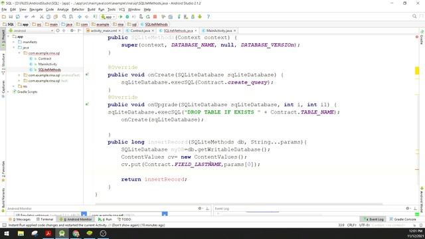Open the Refactor menu

(78, 9)
